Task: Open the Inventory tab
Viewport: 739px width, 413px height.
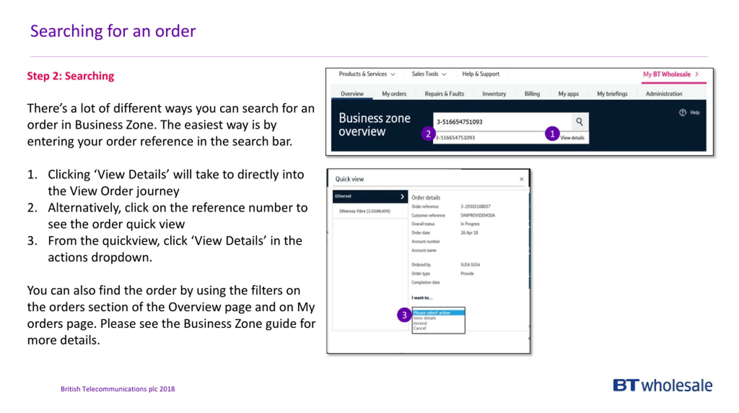Action: [494, 94]
